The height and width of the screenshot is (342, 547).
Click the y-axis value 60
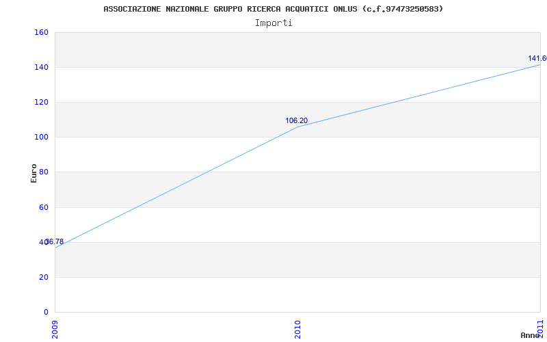coord(44,208)
